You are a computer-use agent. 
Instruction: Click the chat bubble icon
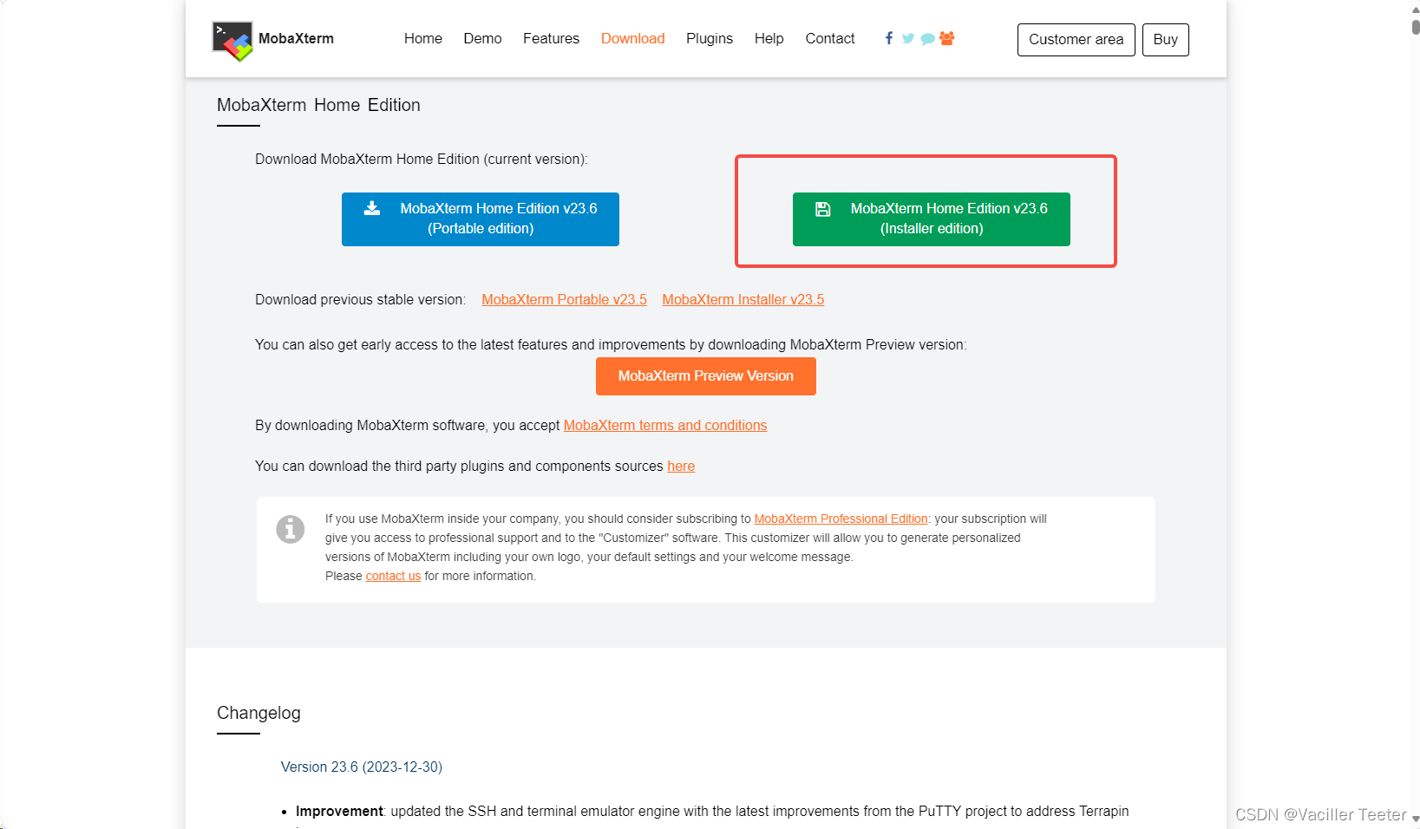tap(927, 39)
